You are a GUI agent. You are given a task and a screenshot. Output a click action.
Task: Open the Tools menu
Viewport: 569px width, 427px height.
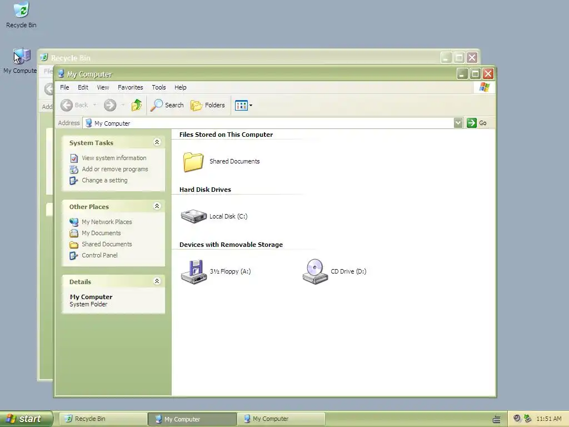click(x=158, y=87)
